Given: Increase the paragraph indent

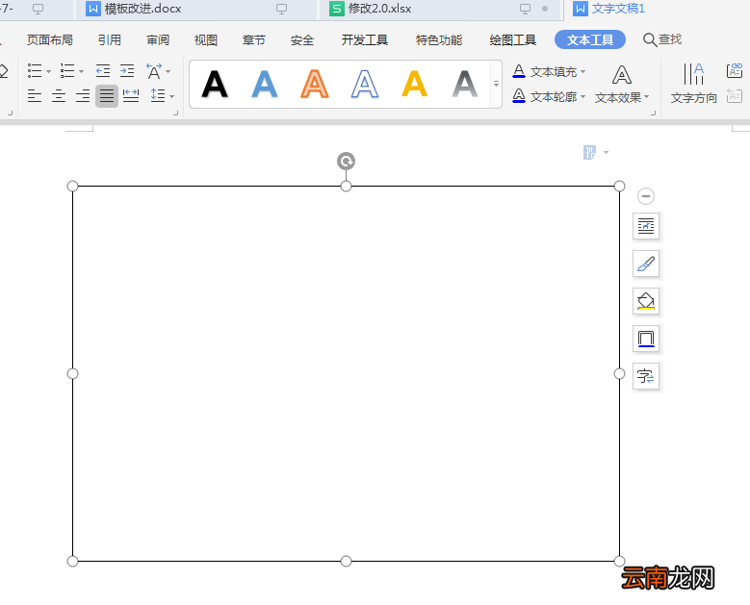Looking at the screenshot, I should (x=127, y=71).
